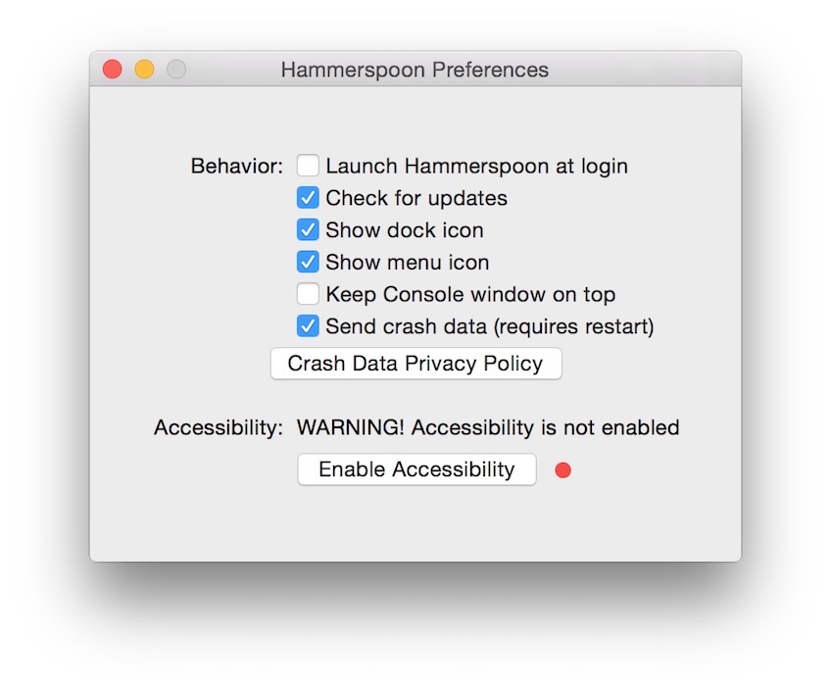This screenshot has height=690, width=831.
Task: Click the greyed-out zoom window button
Action: click(x=175, y=70)
